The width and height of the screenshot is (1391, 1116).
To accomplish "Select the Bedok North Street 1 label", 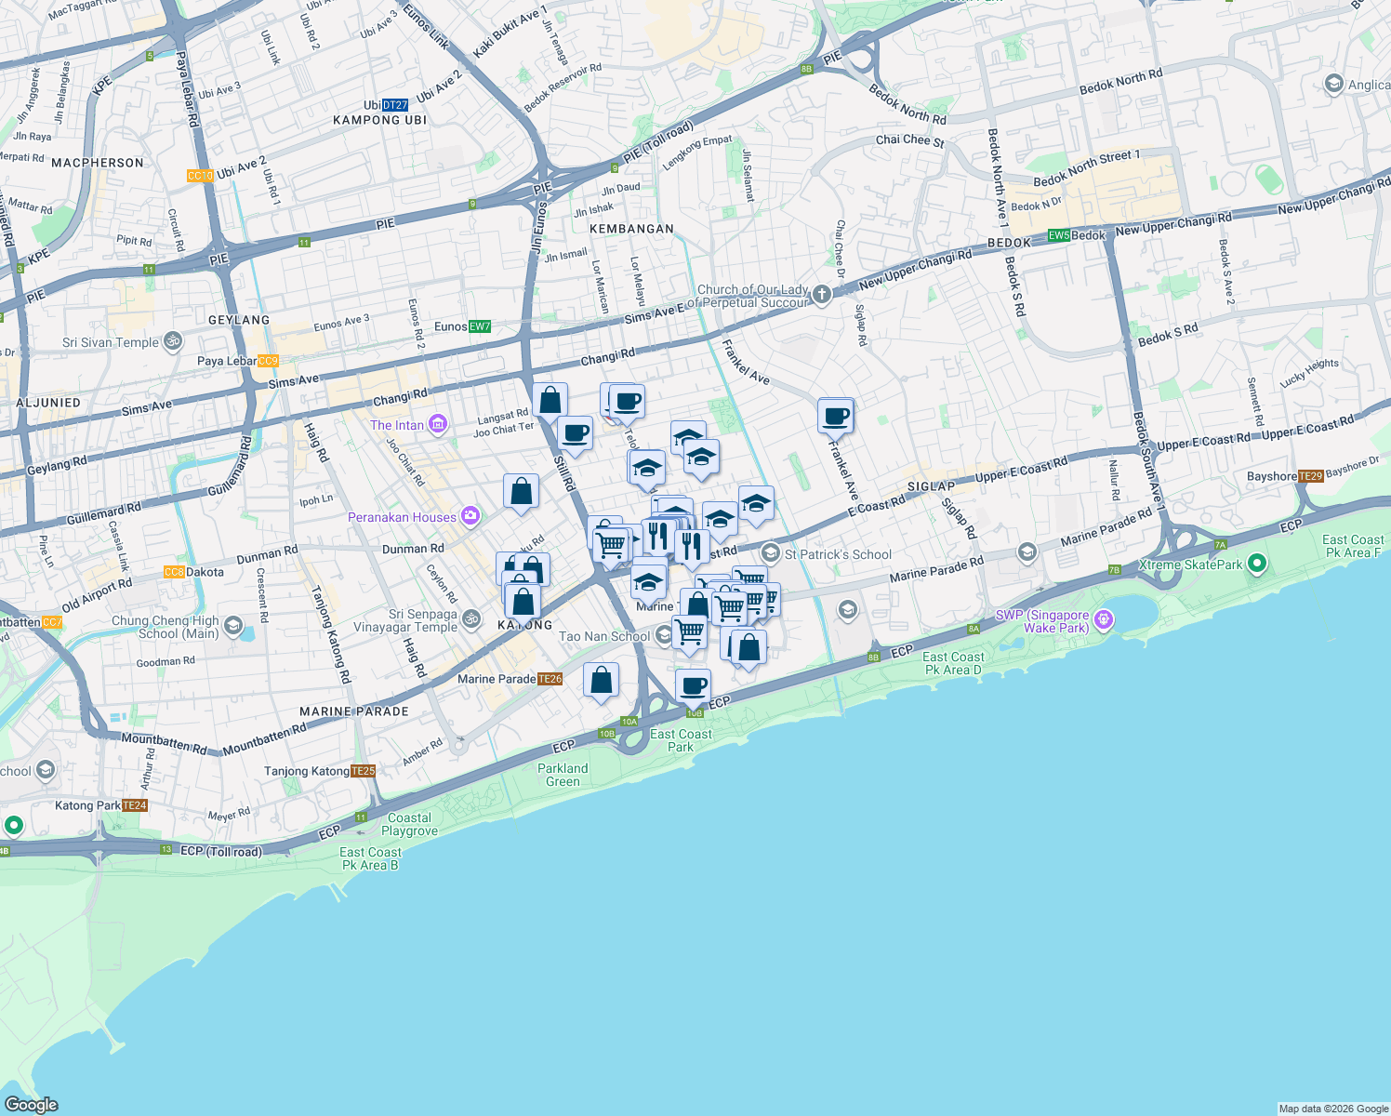I will (1086, 168).
